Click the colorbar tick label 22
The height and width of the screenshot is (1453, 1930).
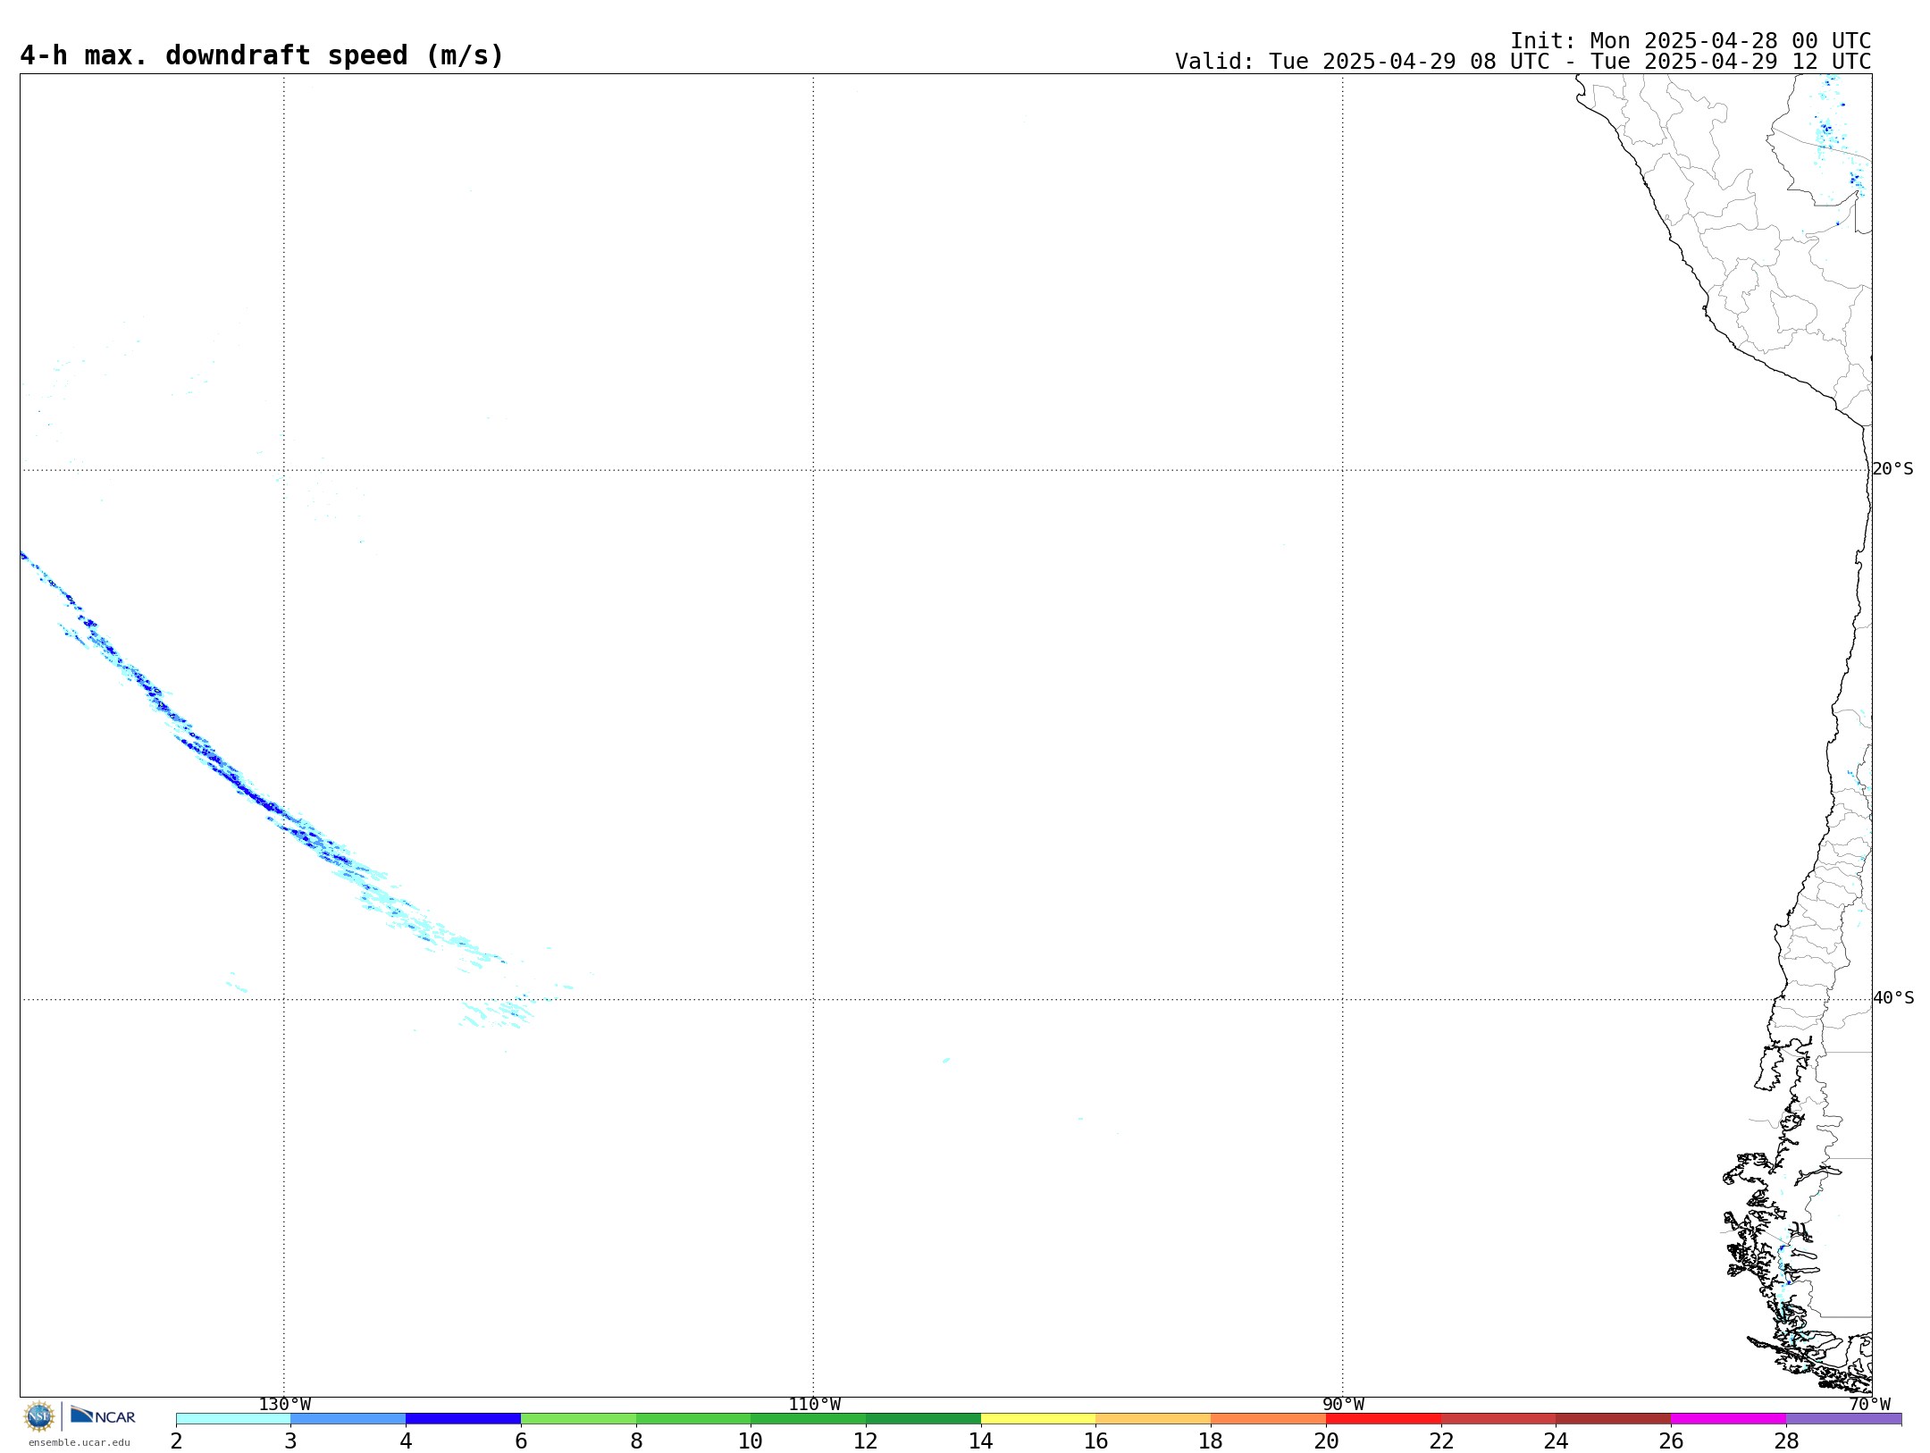[1441, 1440]
